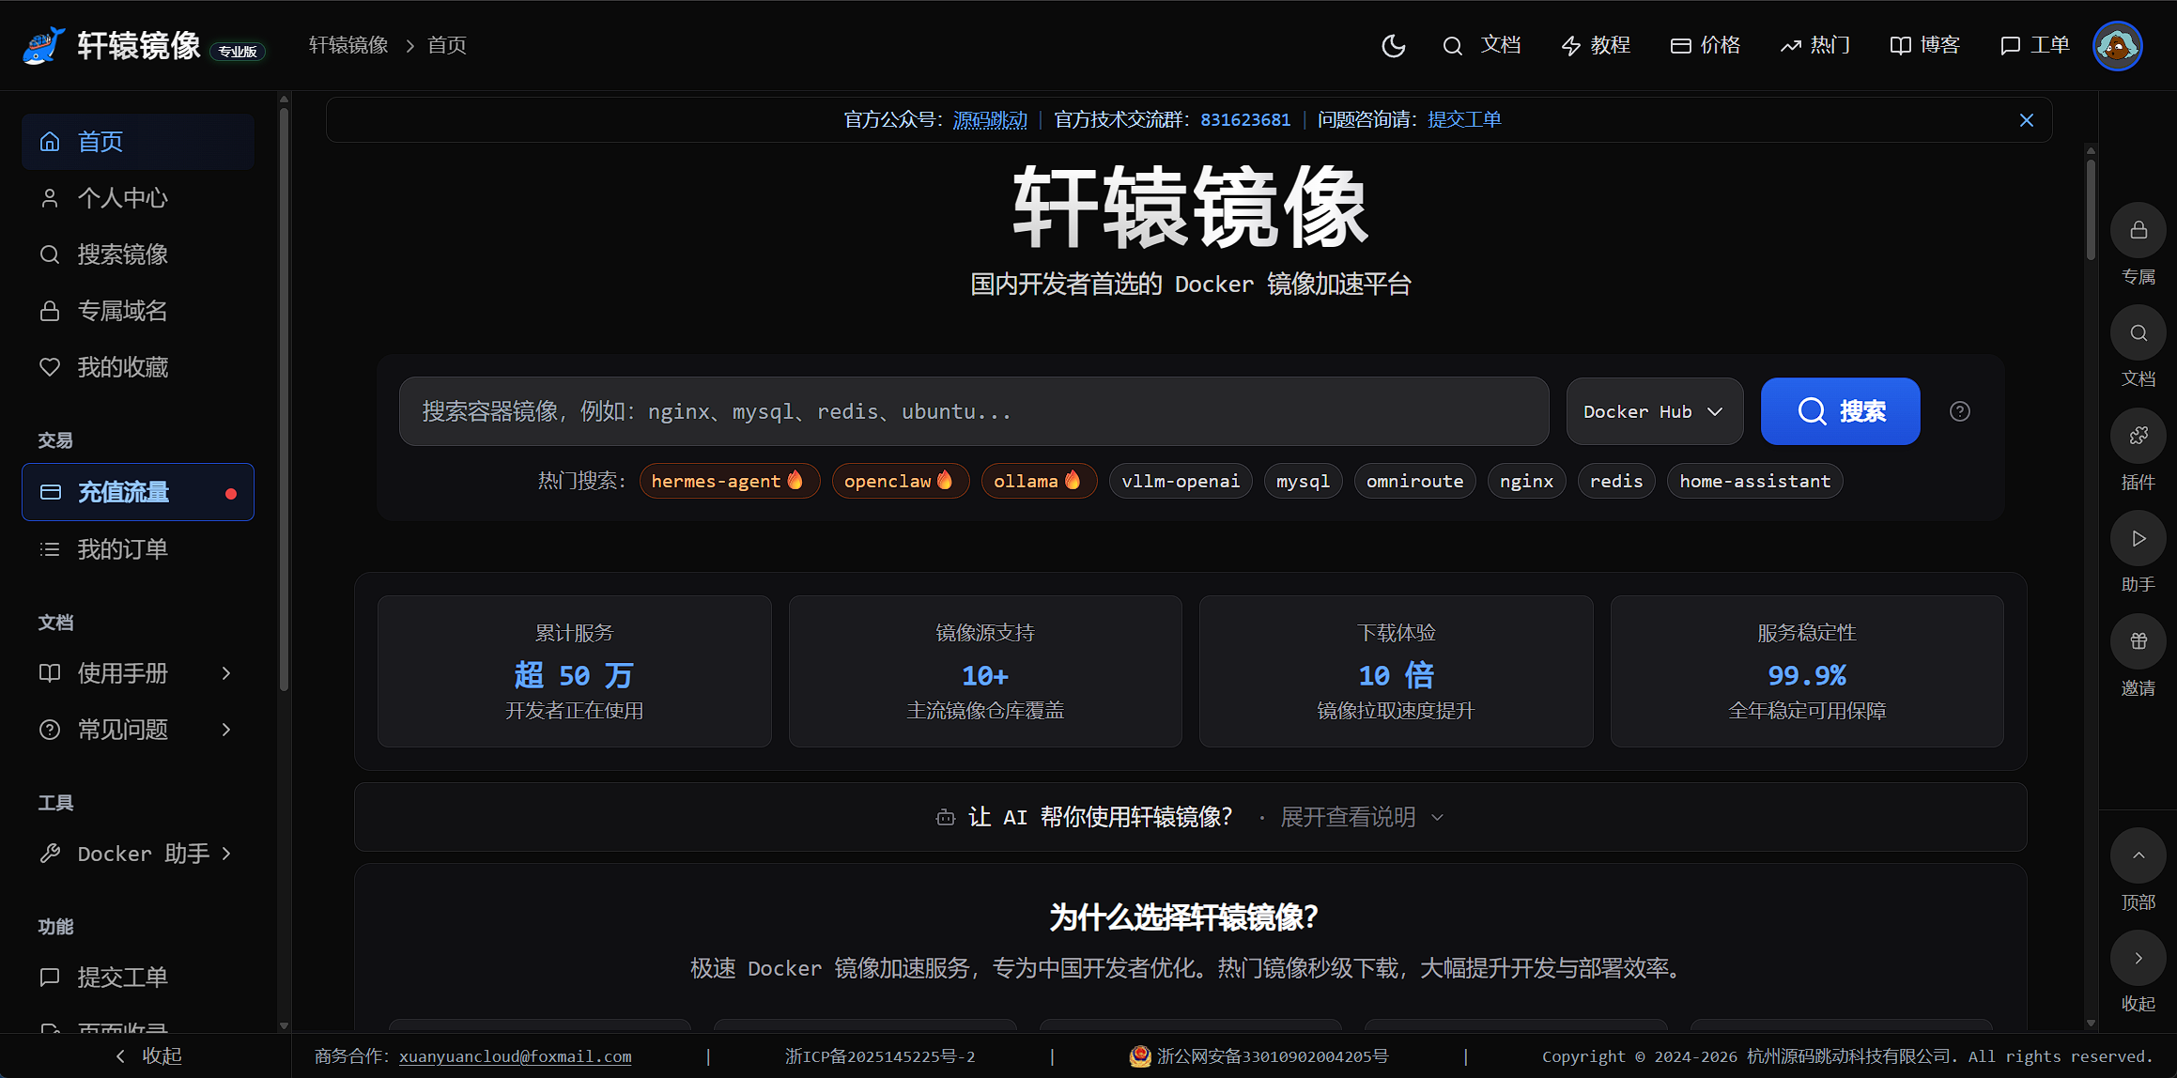Click the 专属 lock icon on the right rail
2177x1078 pixels.
click(x=2138, y=230)
